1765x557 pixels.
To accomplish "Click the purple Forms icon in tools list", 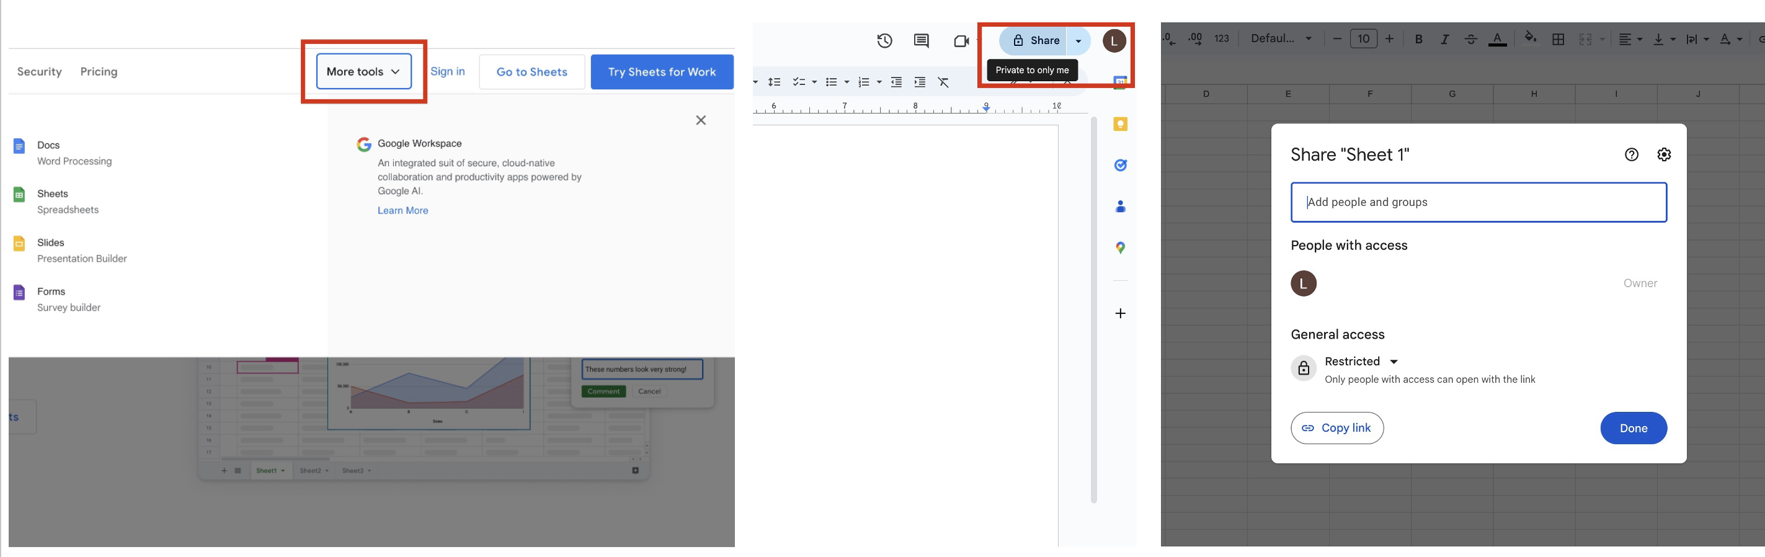I will [x=19, y=293].
